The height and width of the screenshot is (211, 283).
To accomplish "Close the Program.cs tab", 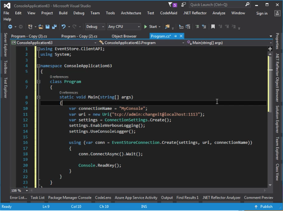I will 181,36.
